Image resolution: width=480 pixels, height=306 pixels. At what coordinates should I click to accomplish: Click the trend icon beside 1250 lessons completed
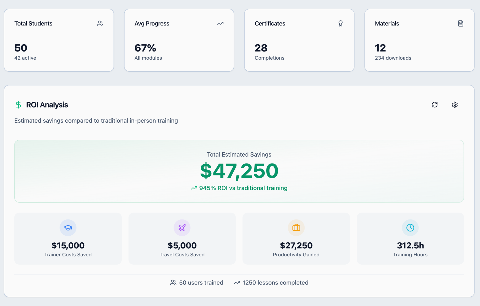(x=237, y=283)
